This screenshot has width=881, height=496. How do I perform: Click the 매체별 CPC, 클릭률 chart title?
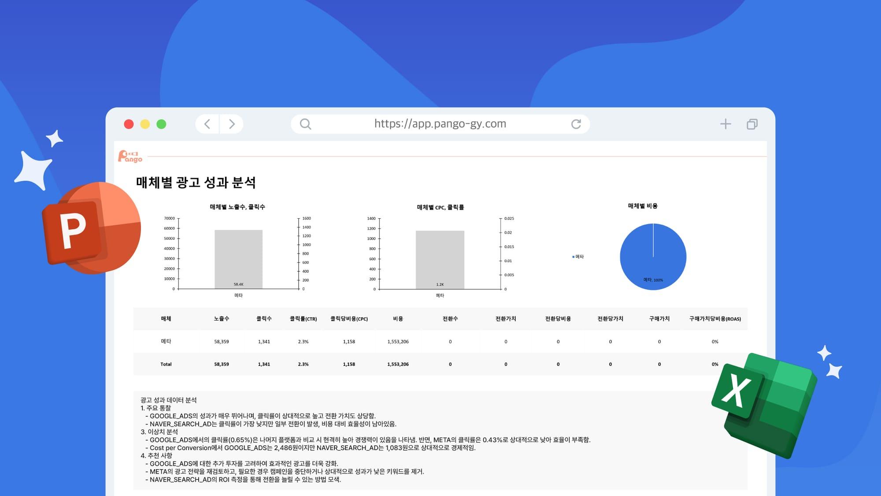pos(440,207)
